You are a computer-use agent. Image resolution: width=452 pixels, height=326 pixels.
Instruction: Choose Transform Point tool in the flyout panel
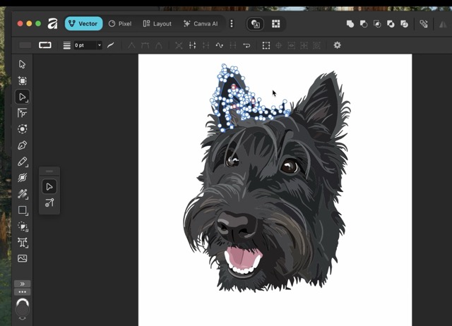click(49, 203)
